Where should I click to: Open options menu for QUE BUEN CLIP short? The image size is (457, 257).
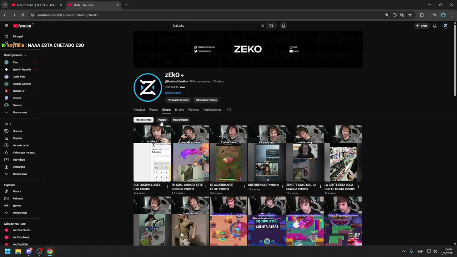pos(282,186)
